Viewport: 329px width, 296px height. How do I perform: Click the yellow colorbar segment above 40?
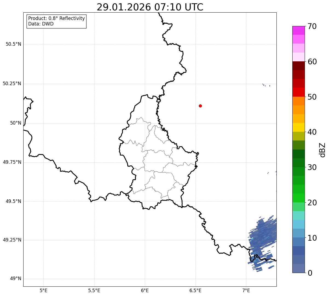point(298,127)
